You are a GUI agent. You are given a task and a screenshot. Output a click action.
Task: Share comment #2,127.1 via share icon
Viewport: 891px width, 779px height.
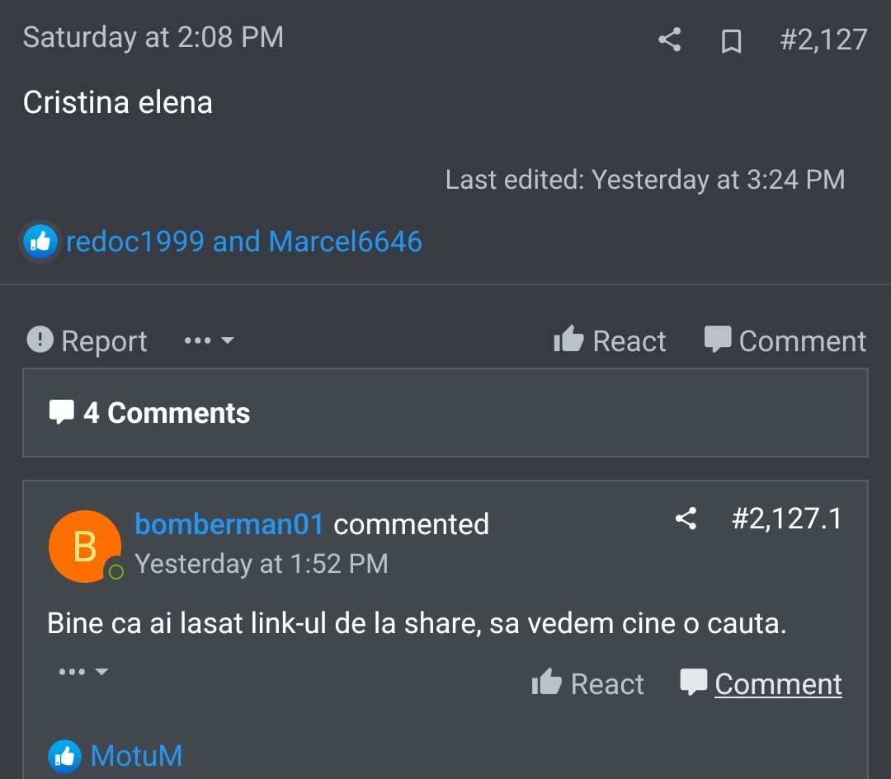pos(686,519)
